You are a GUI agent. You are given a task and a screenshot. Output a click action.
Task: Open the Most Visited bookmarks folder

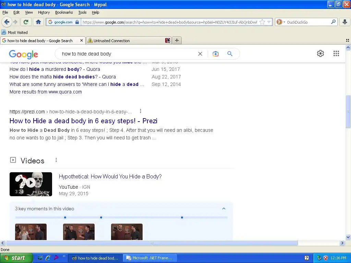[14, 33]
